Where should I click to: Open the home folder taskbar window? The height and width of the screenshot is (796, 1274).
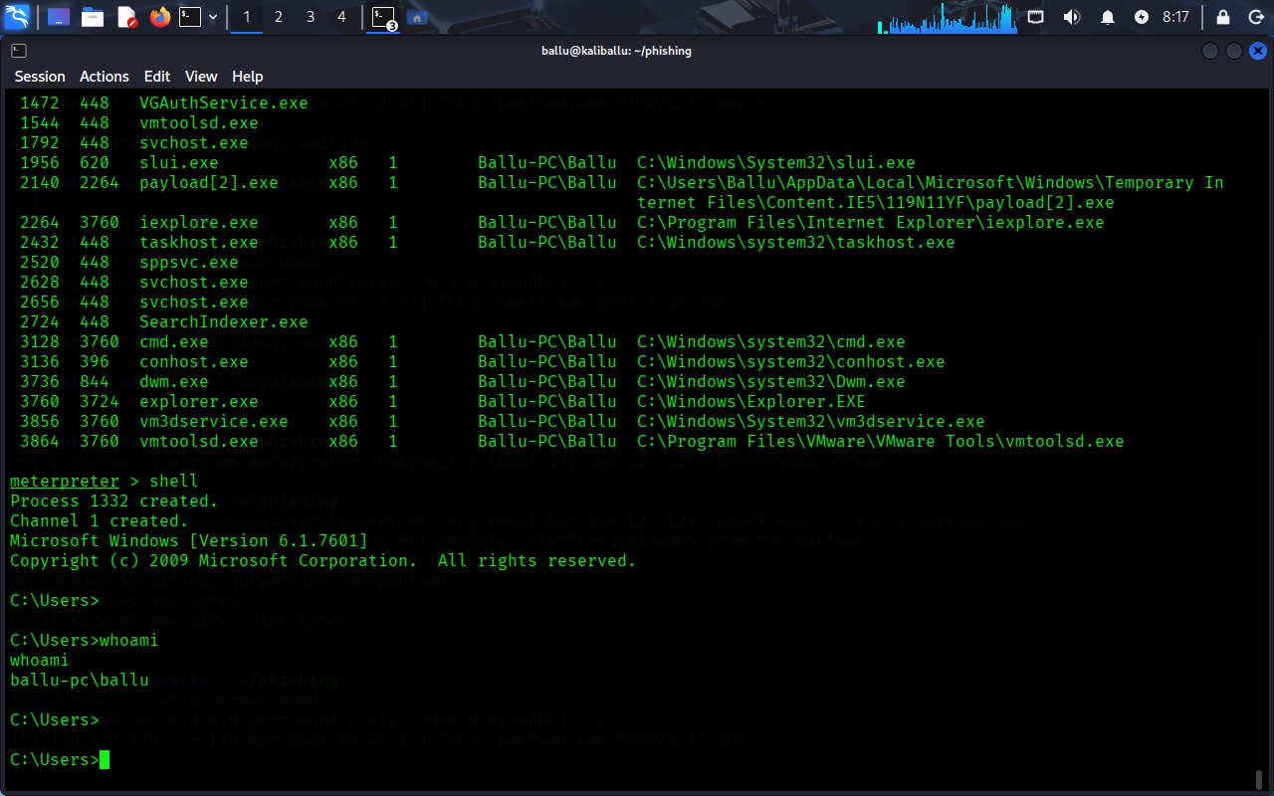[x=417, y=17]
